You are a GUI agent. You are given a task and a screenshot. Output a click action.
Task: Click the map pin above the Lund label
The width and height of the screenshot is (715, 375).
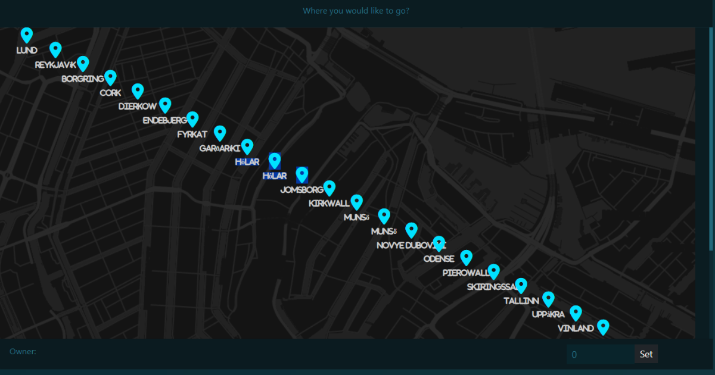point(27,35)
